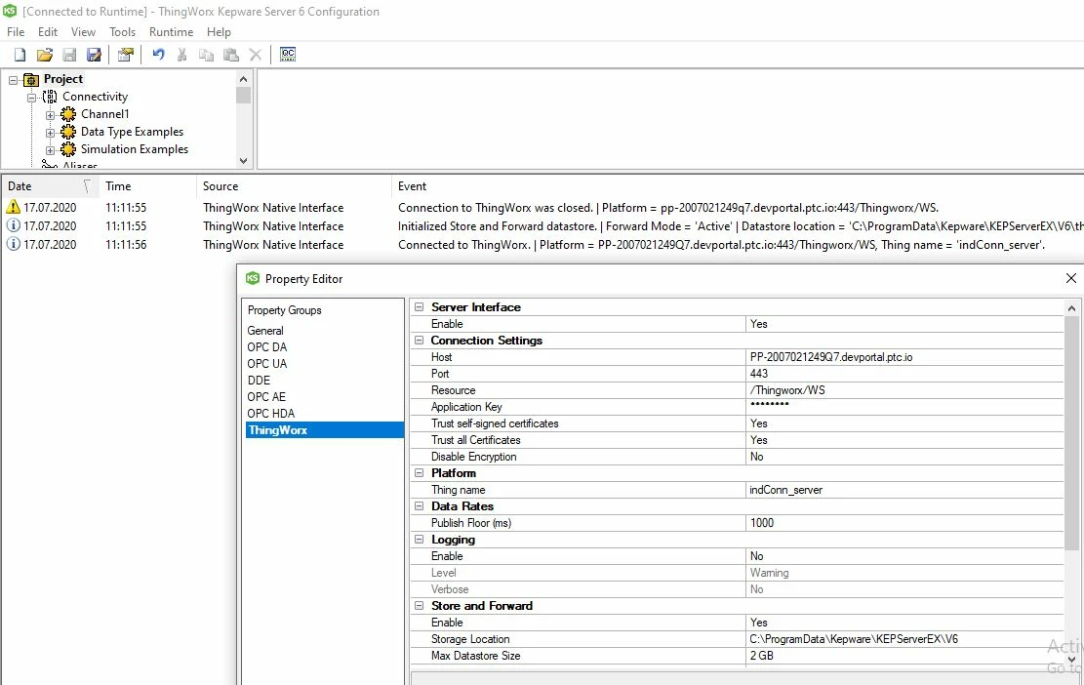
Task: Edit the Host value field
Action: (904, 357)
